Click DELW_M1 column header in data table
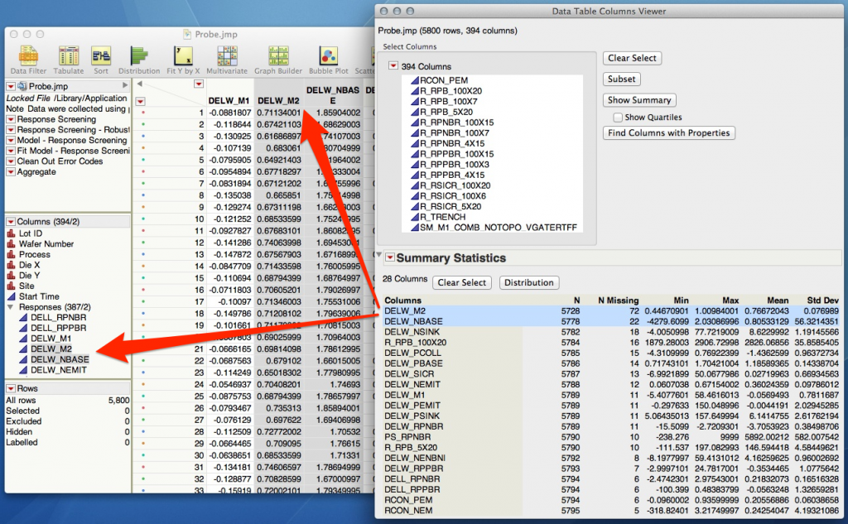This screenshot has width=848, height=524. pos(229,101)
